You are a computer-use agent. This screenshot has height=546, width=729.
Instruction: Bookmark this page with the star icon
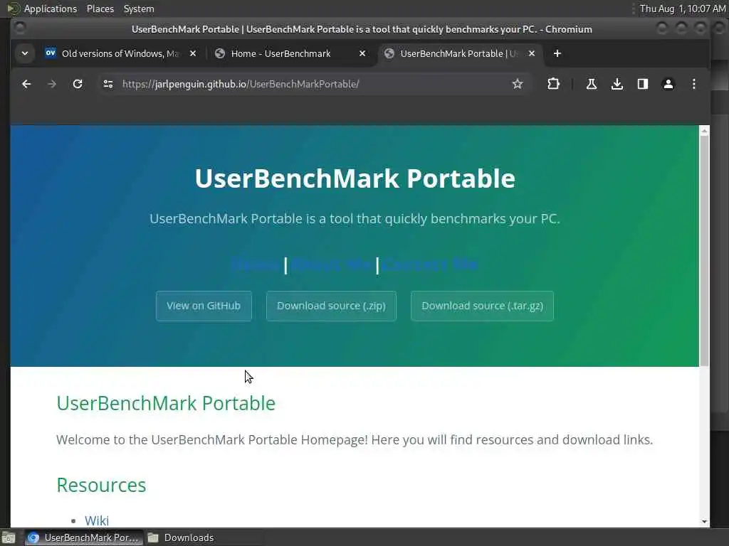pyautogui.click(x=518, y=84)
